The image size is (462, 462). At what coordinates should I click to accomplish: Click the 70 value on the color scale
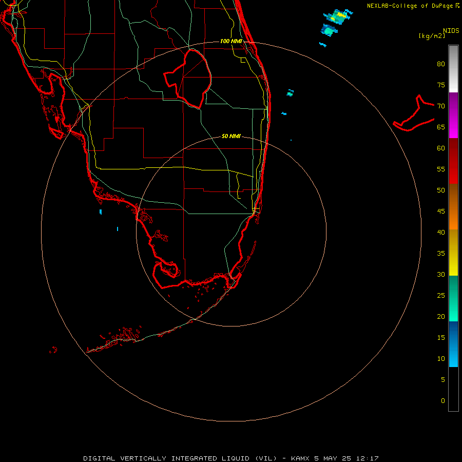tap(441, 106)
